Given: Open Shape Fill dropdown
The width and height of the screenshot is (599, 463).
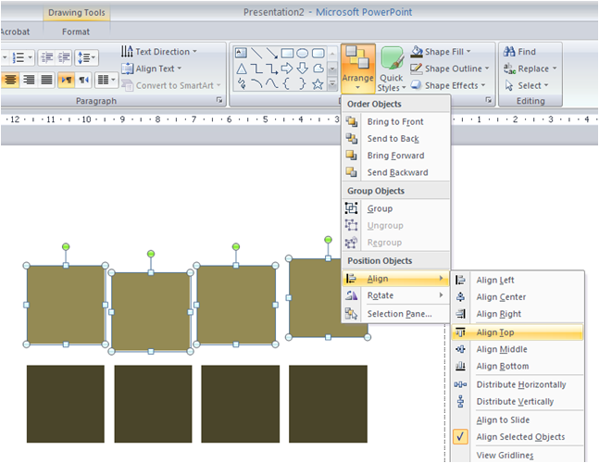Looking at the screenshot, I should (x=442, y=52).
